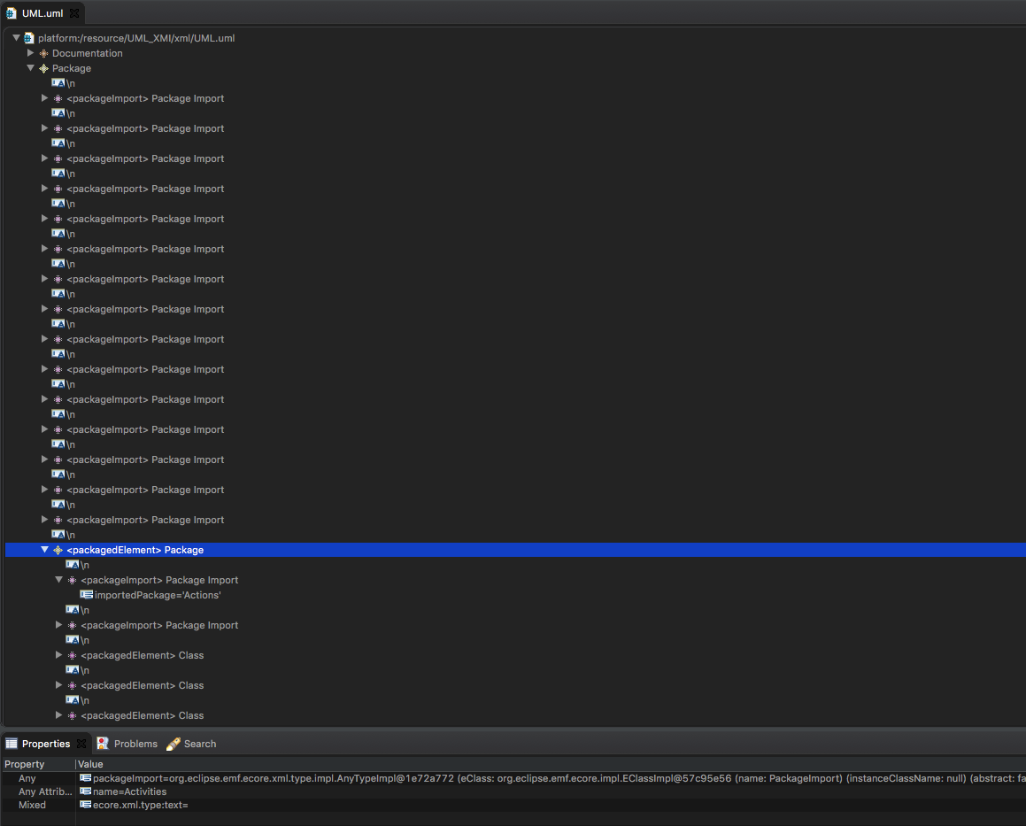
Task: Expand the Documentation tree node
Action: click(30, 53)
